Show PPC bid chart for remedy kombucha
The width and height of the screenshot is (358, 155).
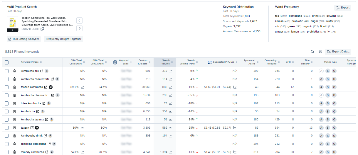[x=235, y=152]
